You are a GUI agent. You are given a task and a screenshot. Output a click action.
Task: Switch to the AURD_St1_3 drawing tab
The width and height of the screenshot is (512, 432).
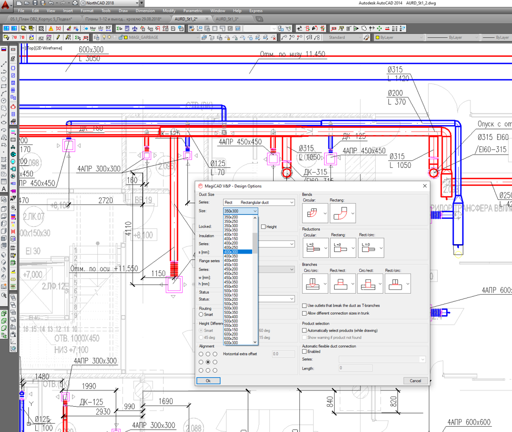point(227,19)
